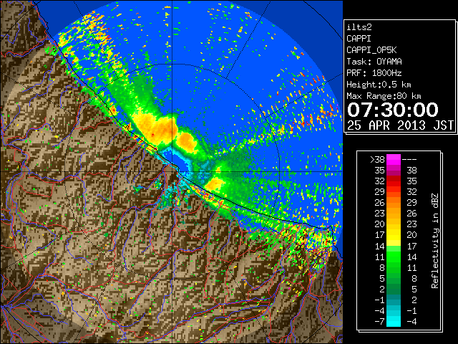Viewport: 458px width, 344px height.
Task: Click the 'Max Range:80 km' line
Action: [384, 96]
